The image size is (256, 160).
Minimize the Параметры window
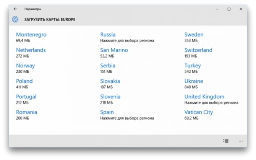click(x=217, y=9)
